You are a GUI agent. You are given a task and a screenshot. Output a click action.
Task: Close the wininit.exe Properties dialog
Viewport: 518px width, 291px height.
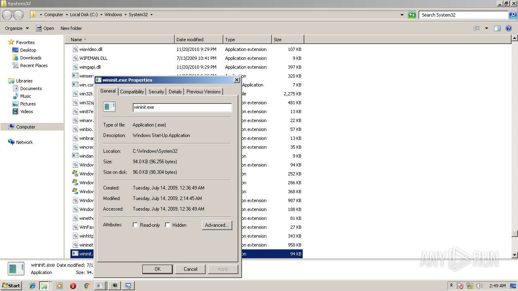coord(237,80)
